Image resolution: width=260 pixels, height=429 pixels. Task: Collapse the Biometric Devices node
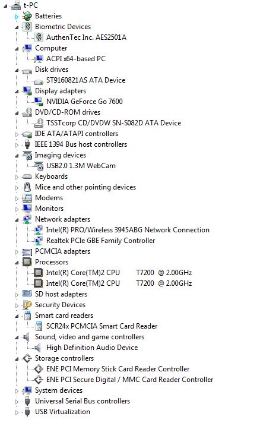tap(17, 27)
